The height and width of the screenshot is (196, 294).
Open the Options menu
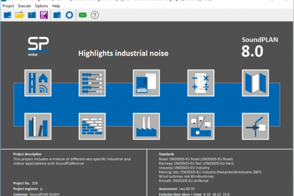[x=42, y=5]
